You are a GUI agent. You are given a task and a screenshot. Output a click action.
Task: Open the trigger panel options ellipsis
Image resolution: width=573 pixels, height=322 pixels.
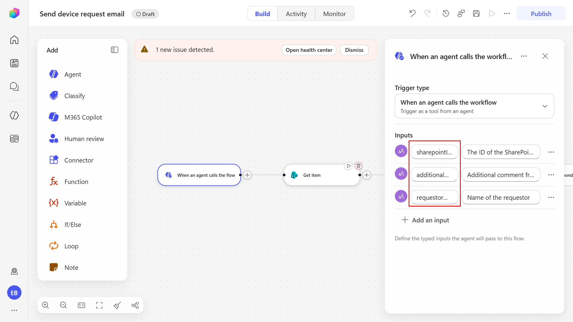[524, 56]
